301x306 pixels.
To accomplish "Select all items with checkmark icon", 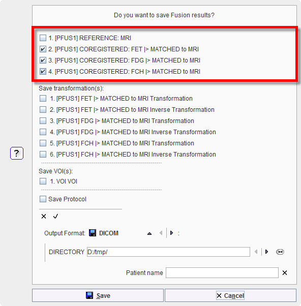I will point(55,216).
